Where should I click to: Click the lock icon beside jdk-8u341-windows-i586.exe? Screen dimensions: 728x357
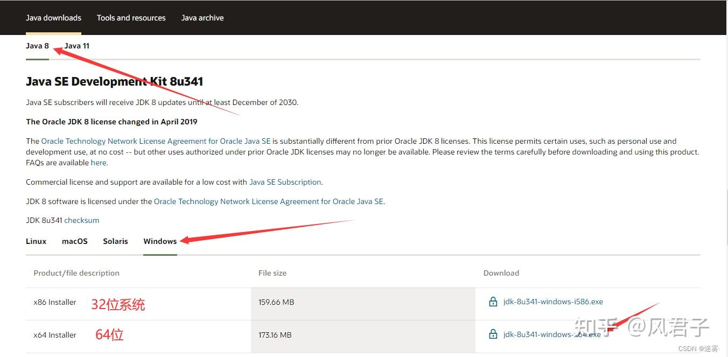(493, 302)
